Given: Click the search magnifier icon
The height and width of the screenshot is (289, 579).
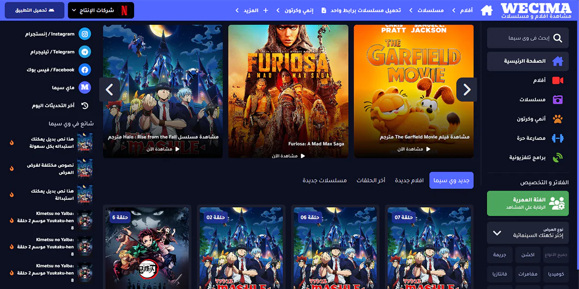Looking at the screenshot, I should point(558,38).
